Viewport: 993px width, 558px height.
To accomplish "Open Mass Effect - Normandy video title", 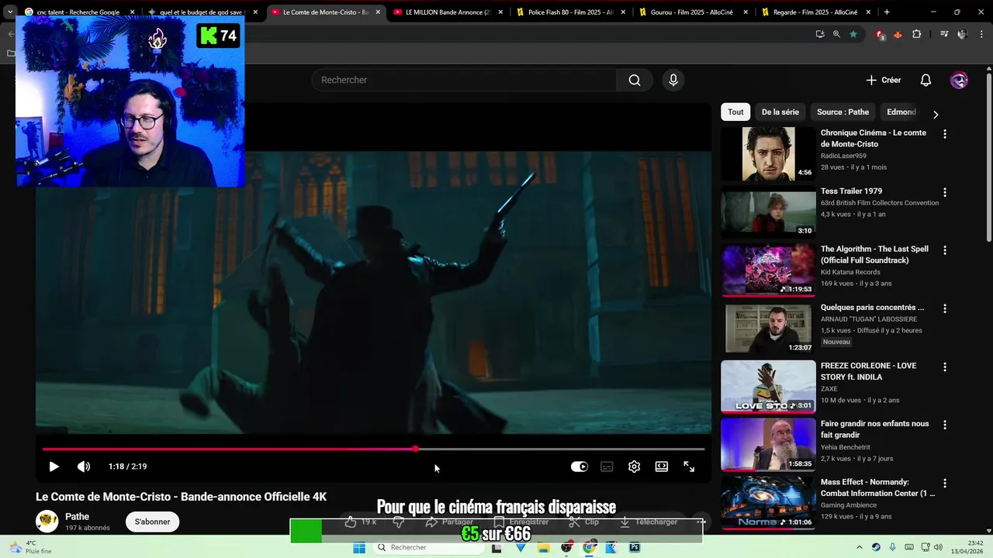I will [x=877, y=487].
